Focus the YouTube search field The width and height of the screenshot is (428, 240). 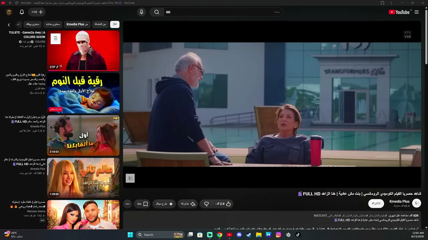(x=223, y=12)
